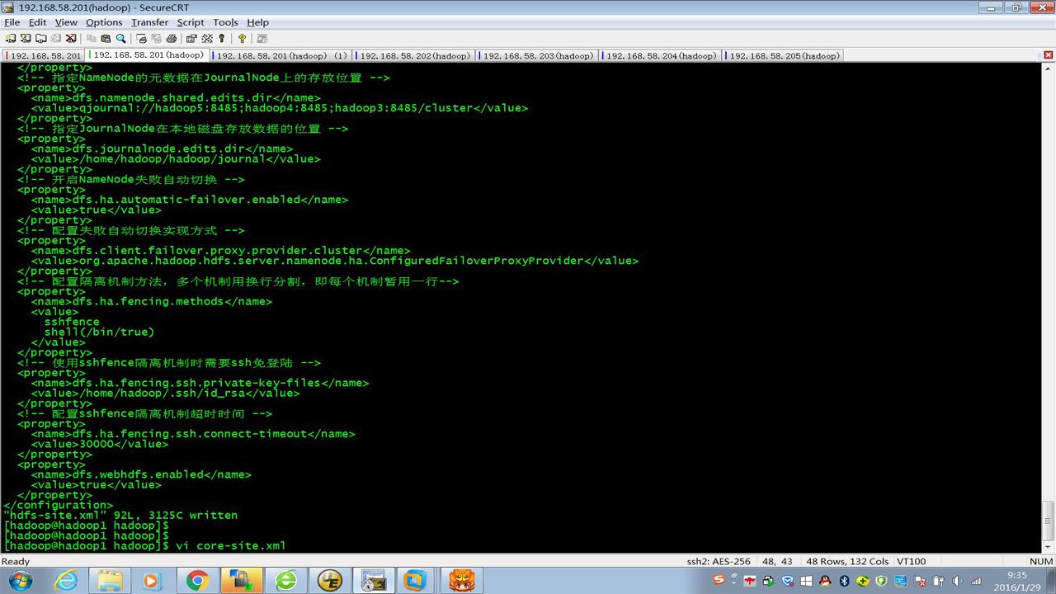This screenshot has height=594, width=1056.
Task: Click 'NUM' indicator in status bar
Action: 1041,562
